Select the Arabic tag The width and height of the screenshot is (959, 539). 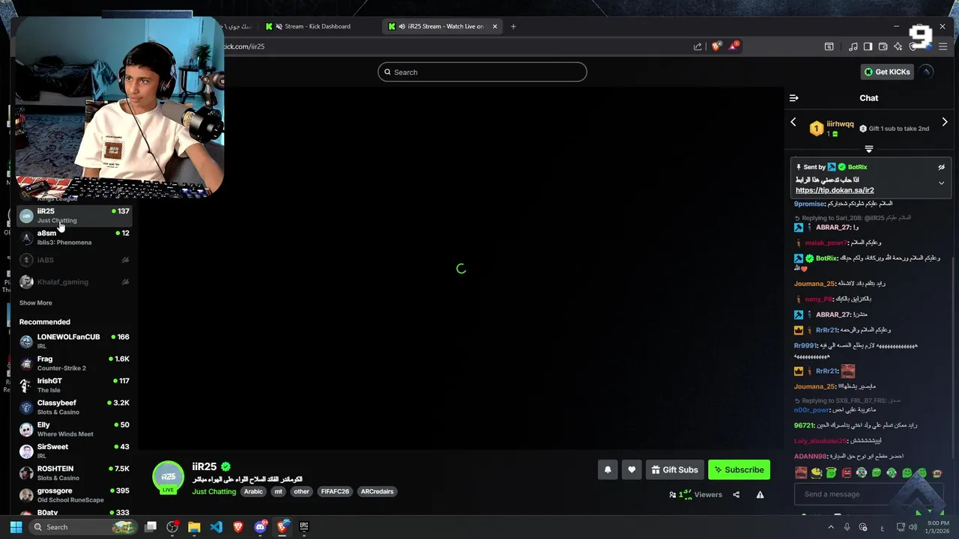[x=253, y=492]
